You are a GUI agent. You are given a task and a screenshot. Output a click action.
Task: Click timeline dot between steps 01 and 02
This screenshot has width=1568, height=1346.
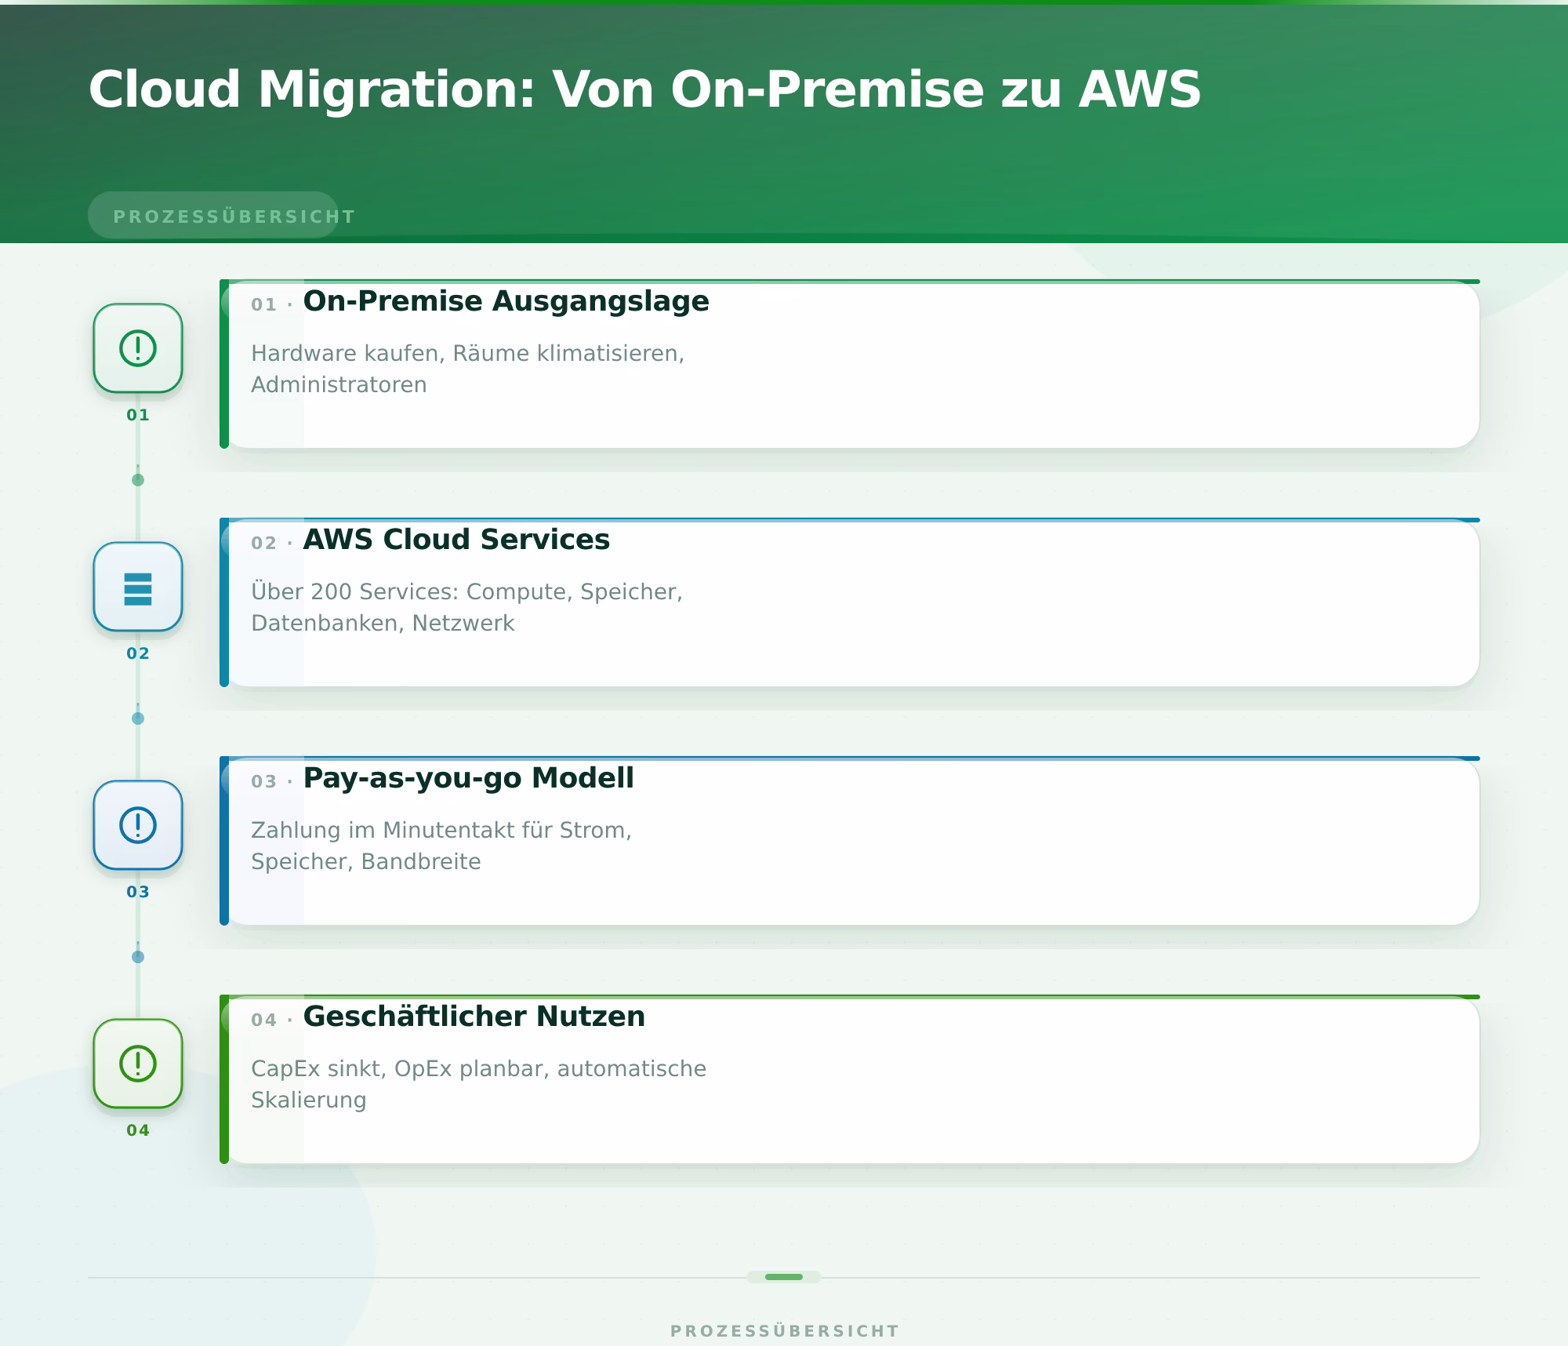(x=138, y=480)
